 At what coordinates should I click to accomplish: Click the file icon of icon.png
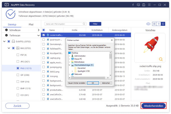(48, 76)
